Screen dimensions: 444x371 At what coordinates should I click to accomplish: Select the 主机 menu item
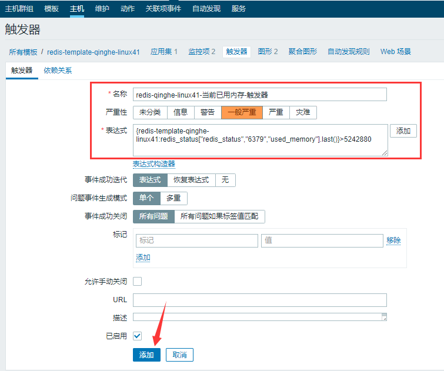coord(76,8)
